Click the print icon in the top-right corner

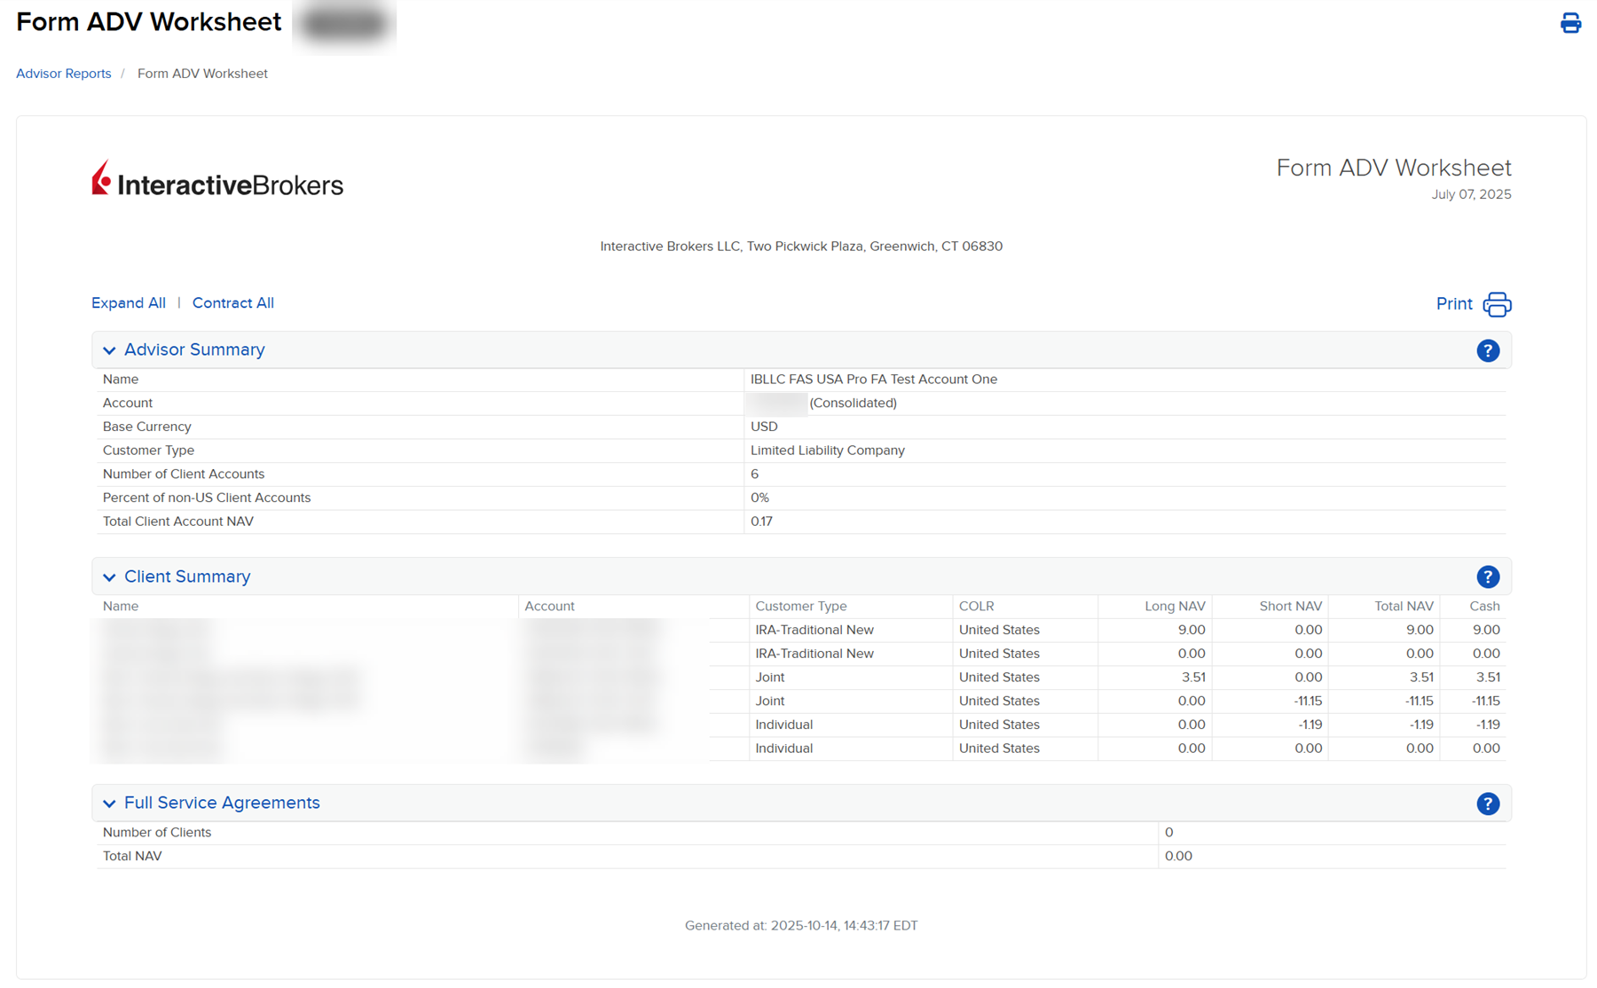click(1570, 23)
